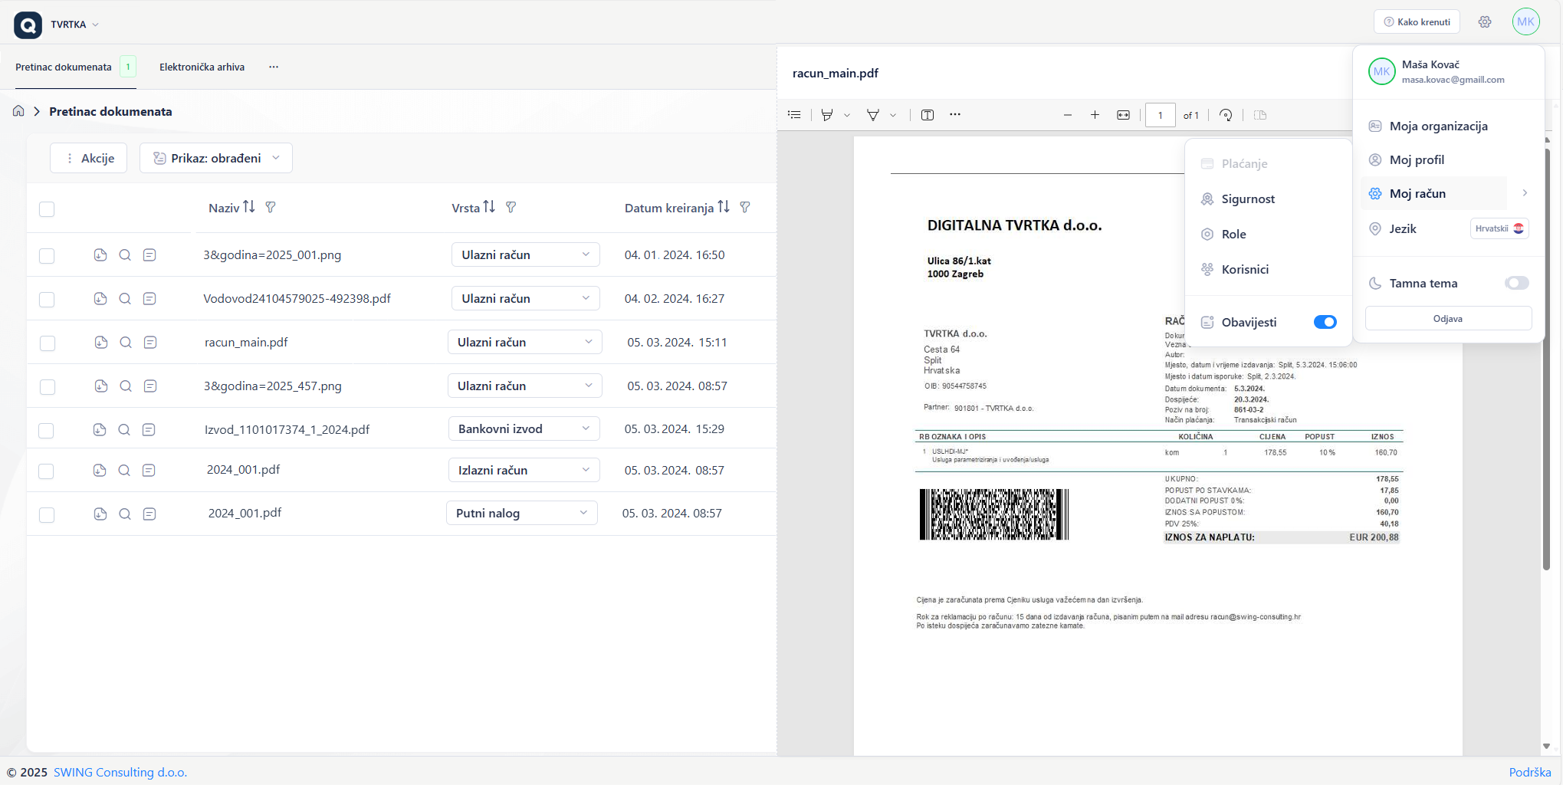Download the Izvod_1101017374_1_2024.pdf file
The image size is (1563, 788).
pos(100,429)
